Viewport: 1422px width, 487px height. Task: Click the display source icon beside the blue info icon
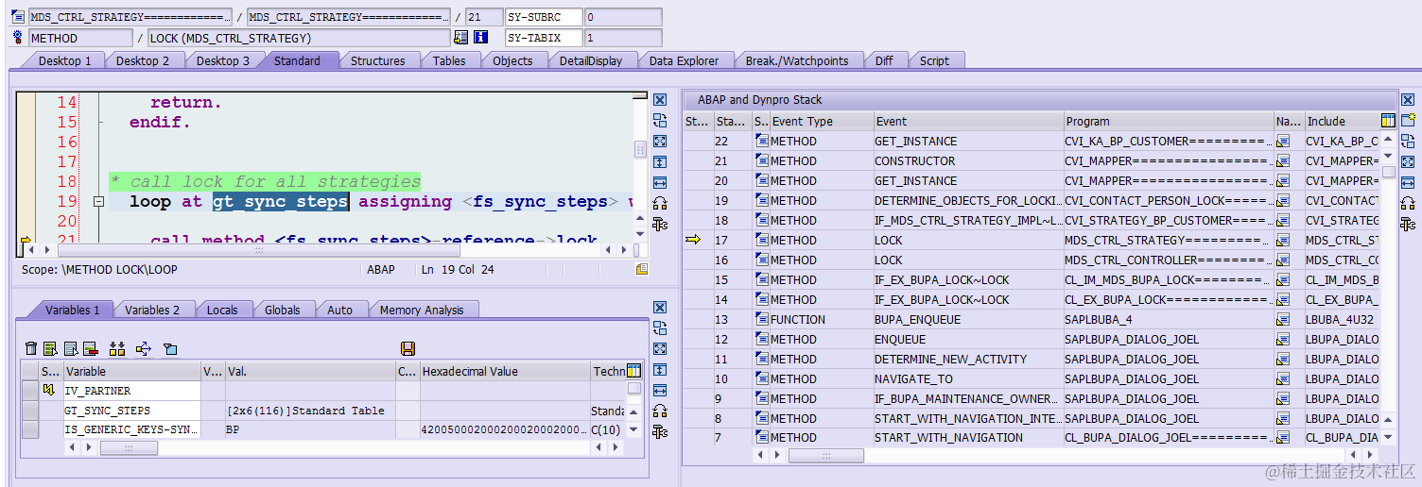pyautogui.click(x=460, y=38)
